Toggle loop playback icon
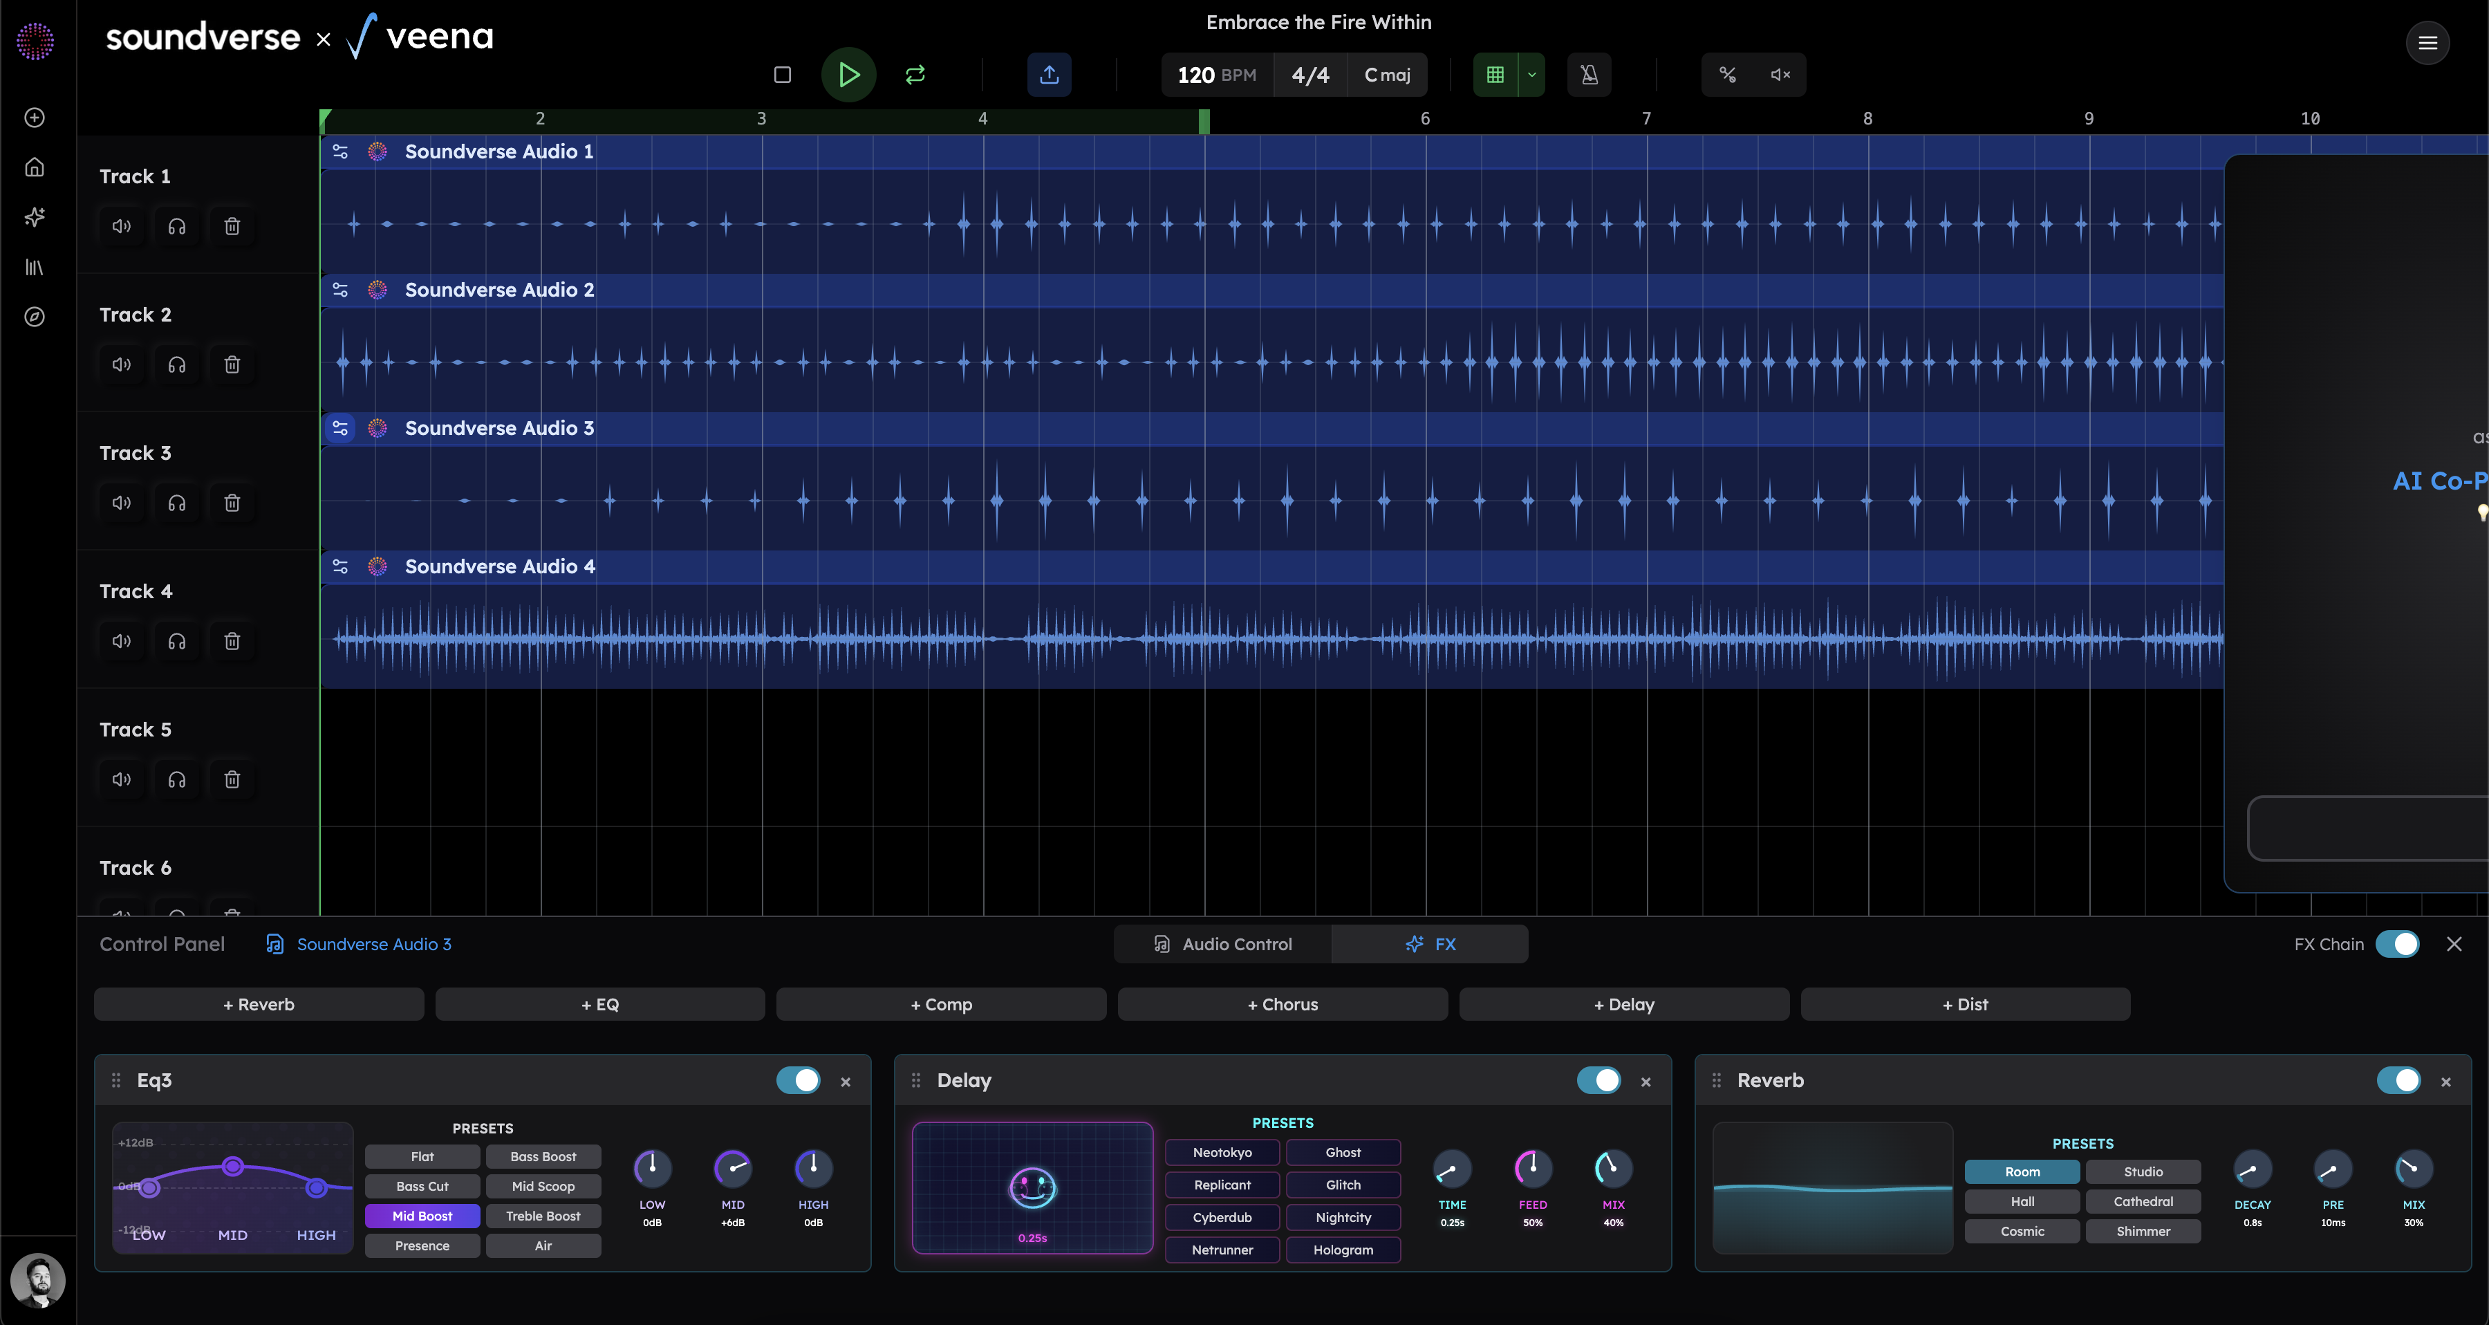Image resolution: width=2489 pixels, height=1325 pixels. (x=915, y=75)
